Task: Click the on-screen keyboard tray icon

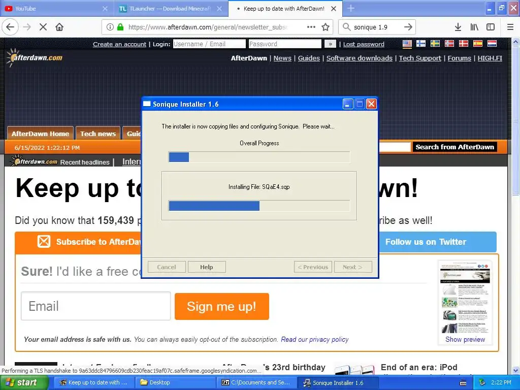Action: coord(463,383)
